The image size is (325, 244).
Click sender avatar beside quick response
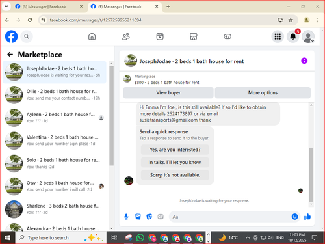[129, 181]
